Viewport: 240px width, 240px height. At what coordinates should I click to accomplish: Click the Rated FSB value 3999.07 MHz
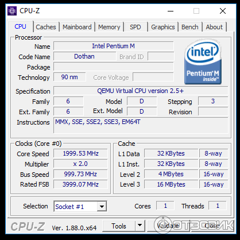[x=80, y=184]
